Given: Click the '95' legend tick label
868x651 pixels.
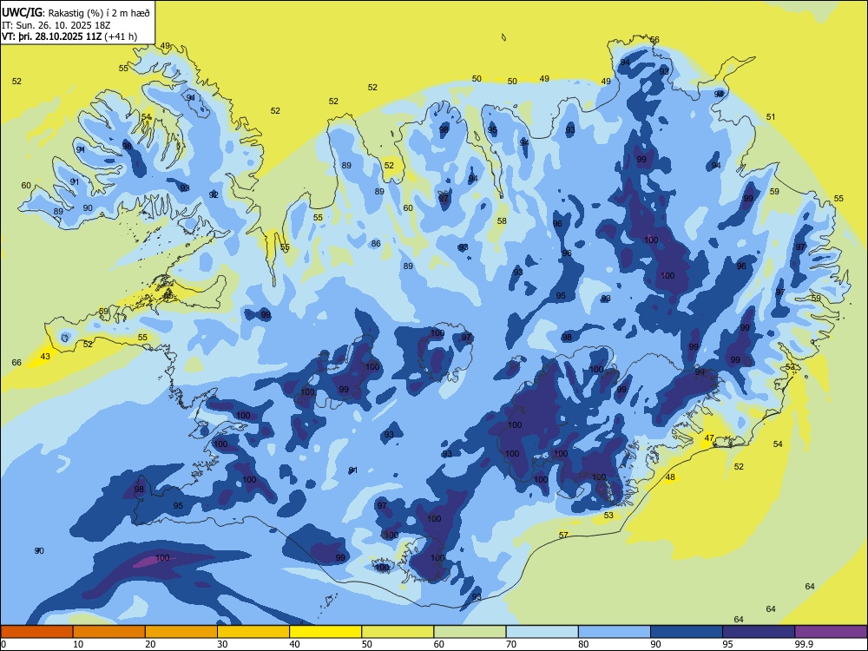Looking at the screenshot, I should 727,644.
